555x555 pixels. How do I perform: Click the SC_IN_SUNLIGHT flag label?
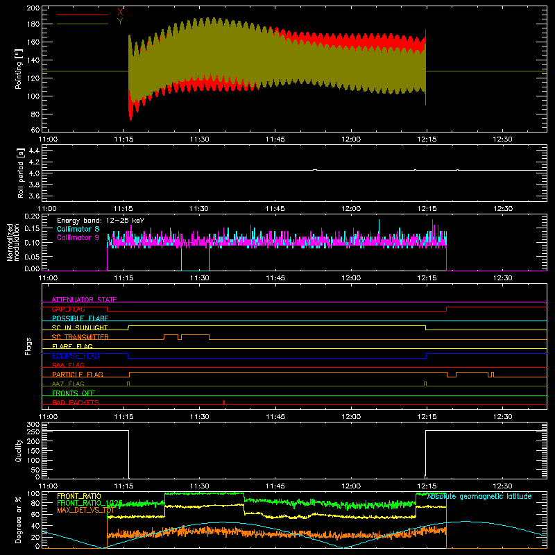80,327
